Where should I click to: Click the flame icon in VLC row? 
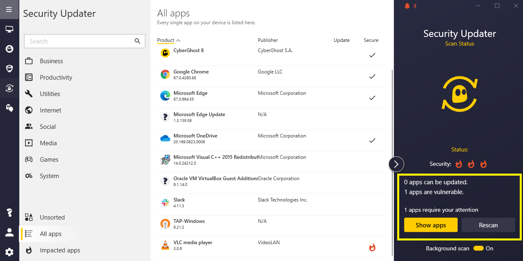click(372, 247)
